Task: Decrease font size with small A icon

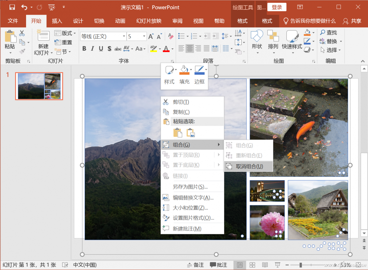Action: [x=159, y=36]
